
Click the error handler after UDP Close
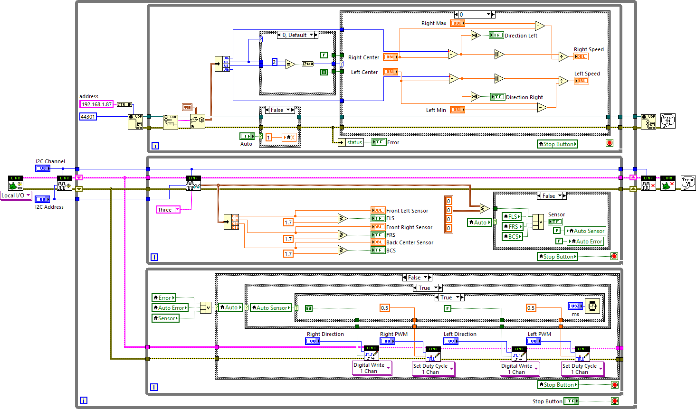(668, 121)
